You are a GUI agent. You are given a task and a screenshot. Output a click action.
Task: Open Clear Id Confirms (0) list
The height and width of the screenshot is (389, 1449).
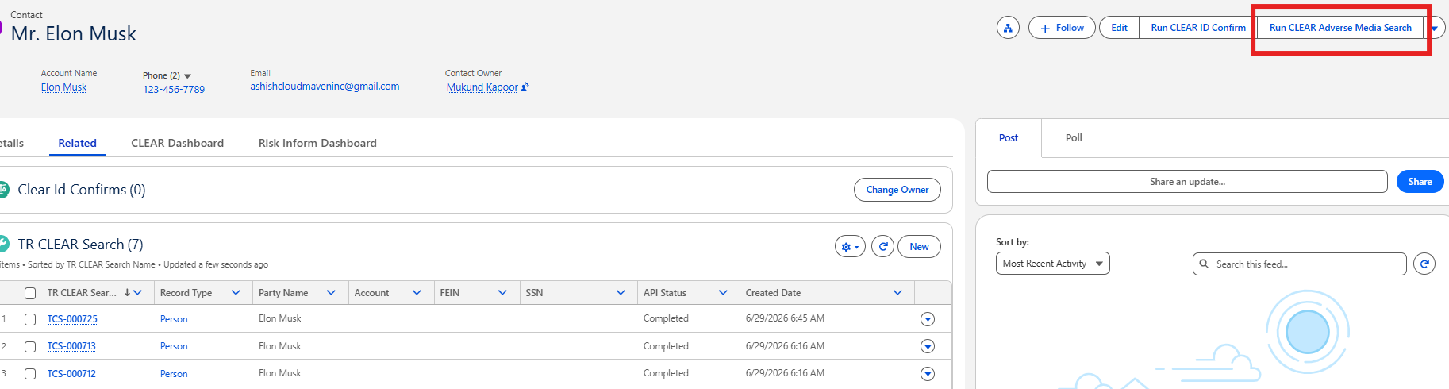[82, 190]
